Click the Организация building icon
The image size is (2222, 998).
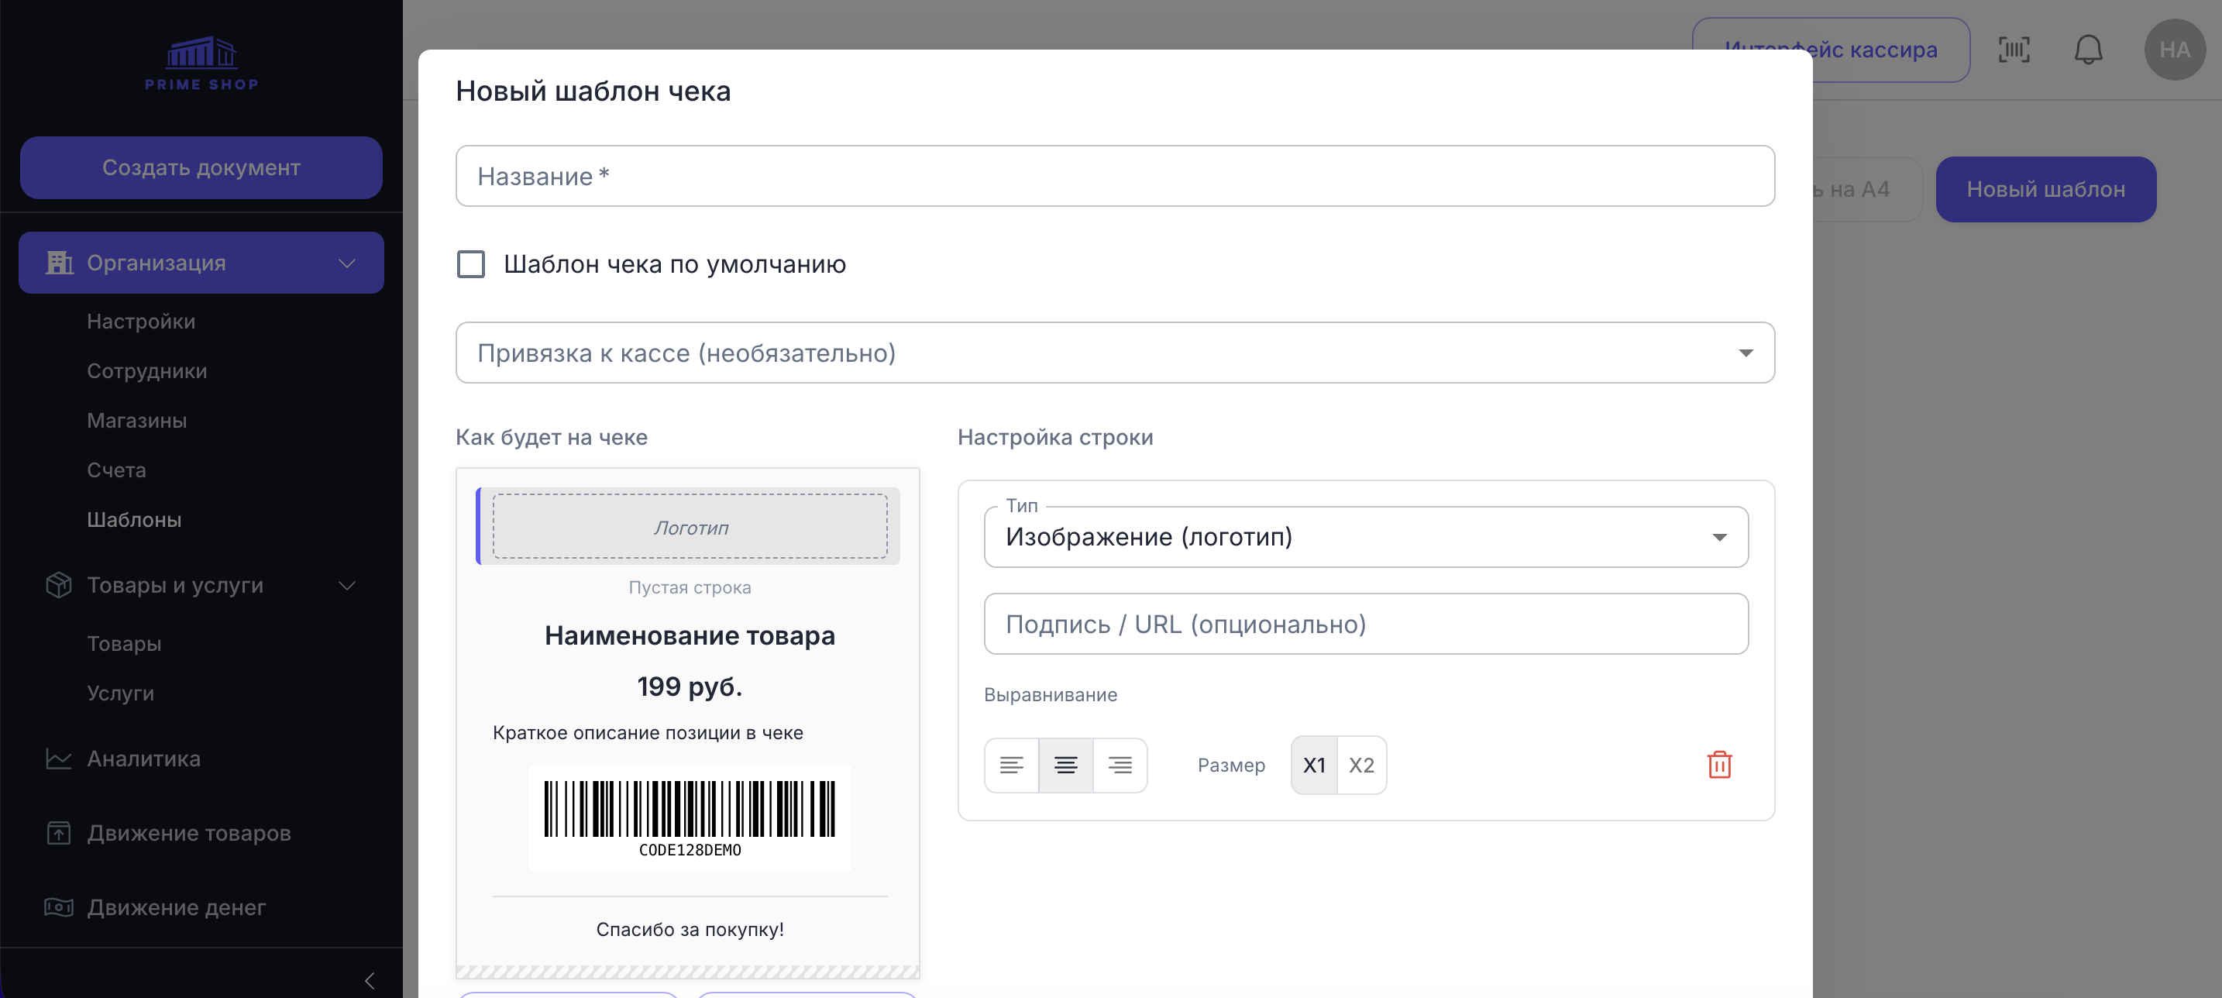tap(59, 262)
